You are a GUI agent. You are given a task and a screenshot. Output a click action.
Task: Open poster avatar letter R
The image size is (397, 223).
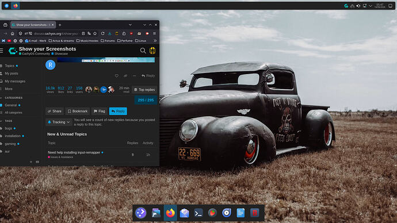pos(51,65)
